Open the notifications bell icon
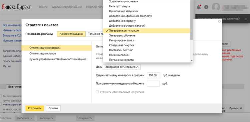 199,7
